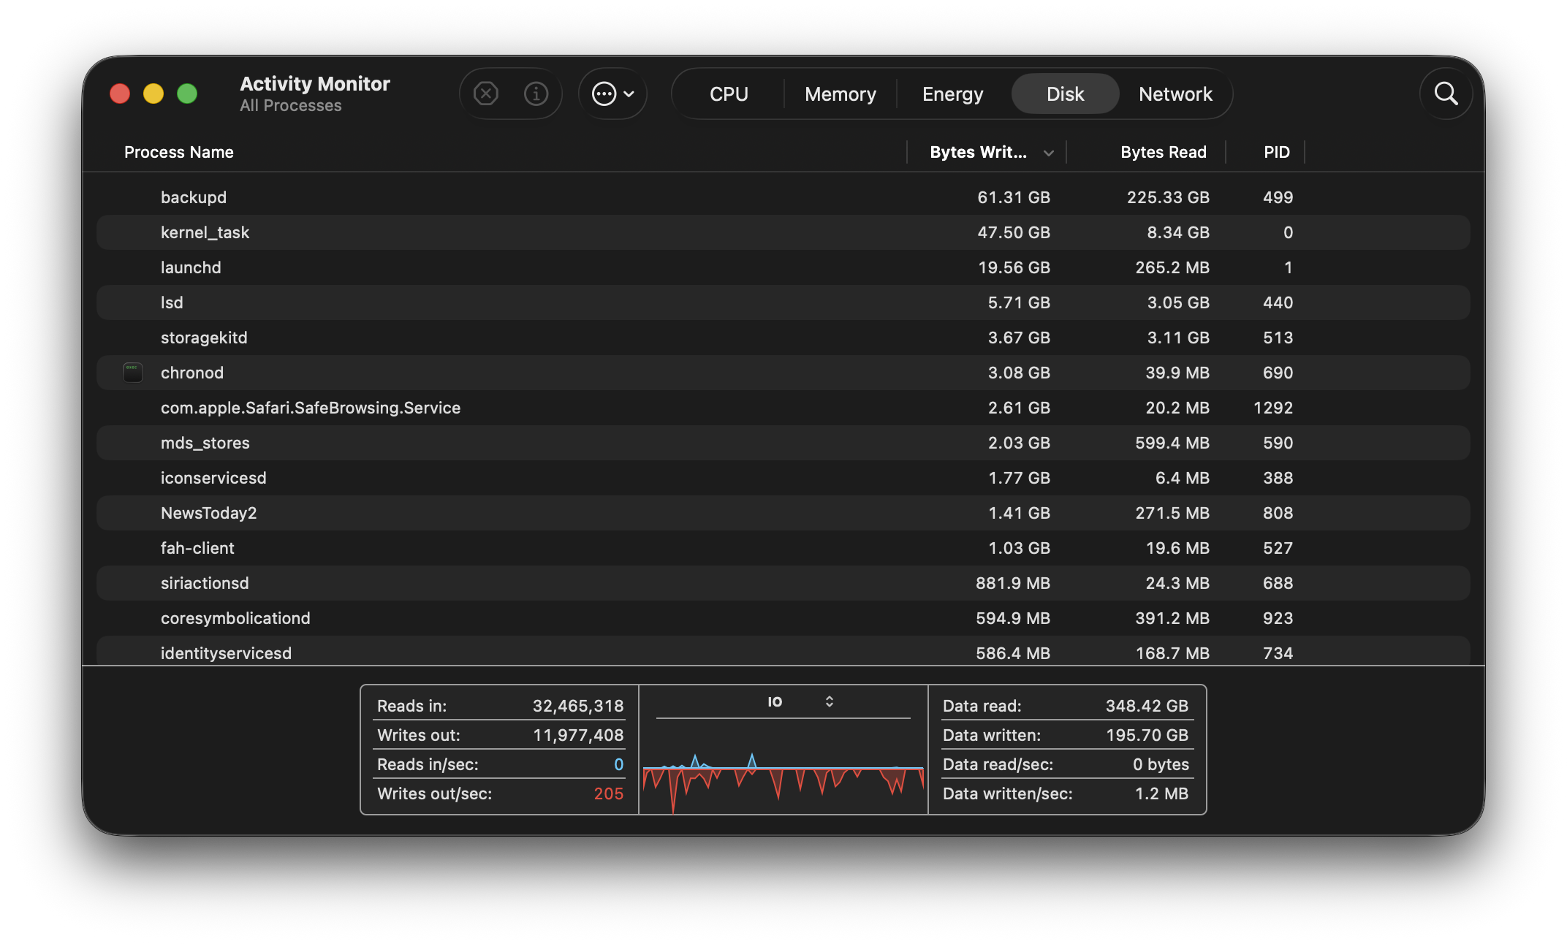The height and width of the screenshot is (944, 1567).
Task: Click the Data written total 195.70 GB
Action: [1147, 735]
